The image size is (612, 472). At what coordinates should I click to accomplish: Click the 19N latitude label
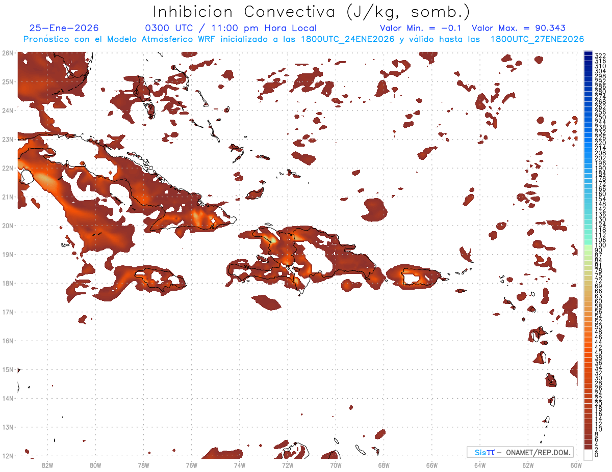click(7, 254)
